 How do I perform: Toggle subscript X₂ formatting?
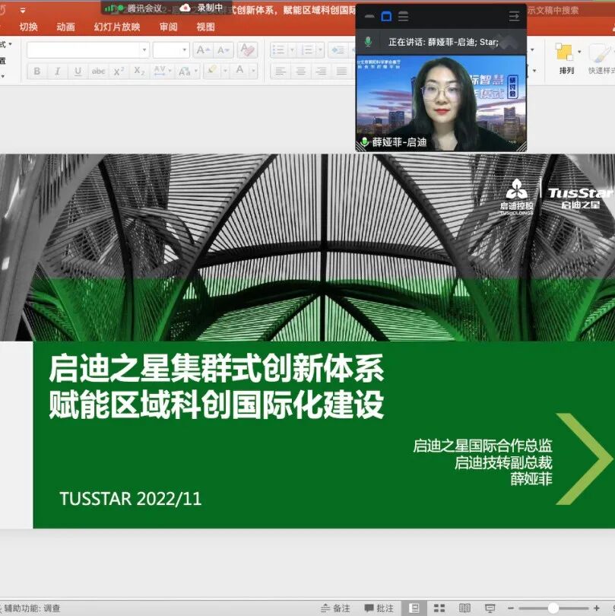click(x=139, y=71)
